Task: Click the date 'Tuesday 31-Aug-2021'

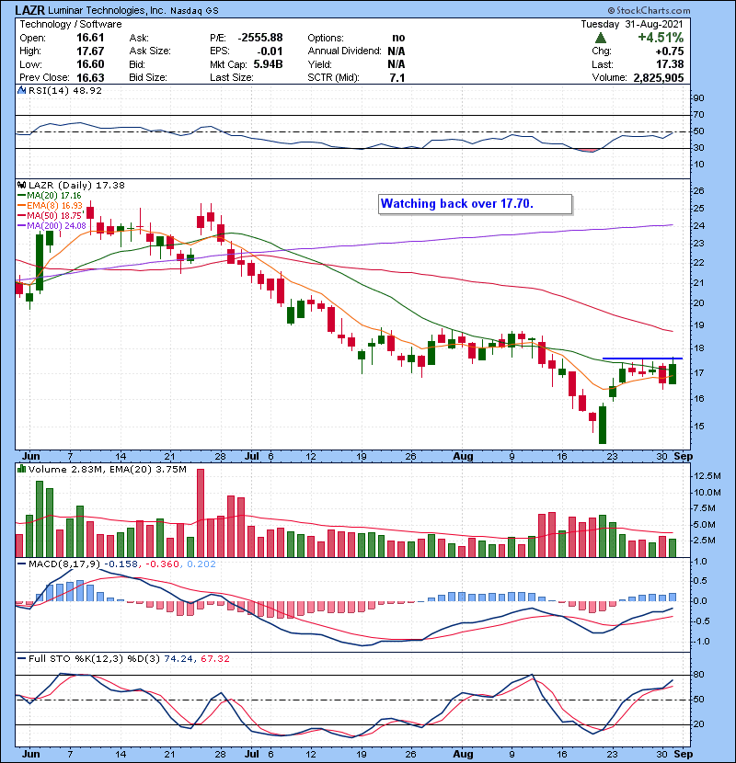Action: [632, 24]
